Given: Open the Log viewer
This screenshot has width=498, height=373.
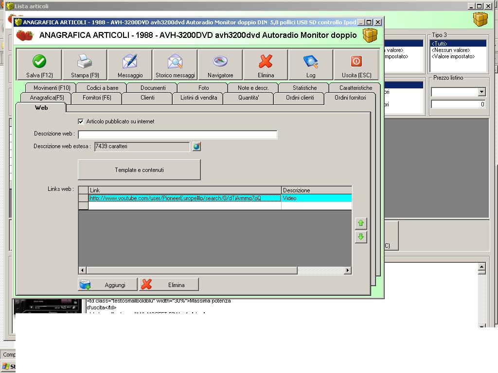Looking at the screenshot, I should (x=311, y=65).
